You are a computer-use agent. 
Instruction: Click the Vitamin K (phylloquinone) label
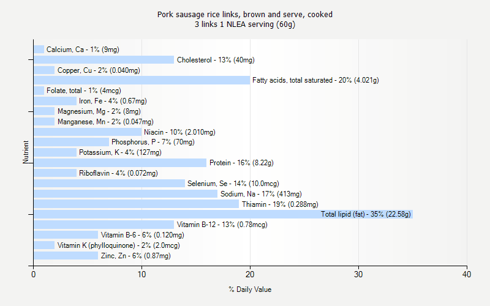(x=118, y=245)
